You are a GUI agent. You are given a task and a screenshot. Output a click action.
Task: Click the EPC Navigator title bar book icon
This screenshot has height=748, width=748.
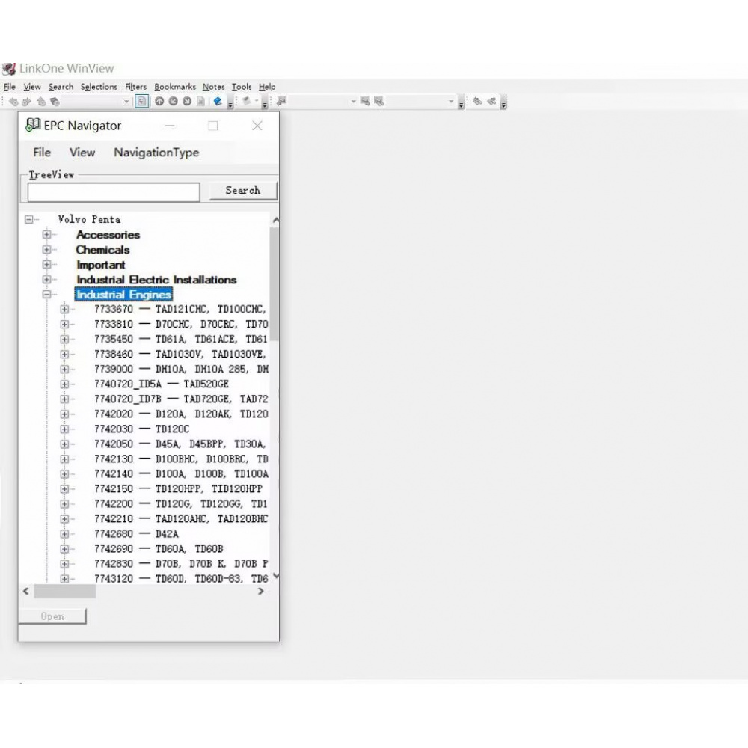pyautogui.click(x=33, y=125)
